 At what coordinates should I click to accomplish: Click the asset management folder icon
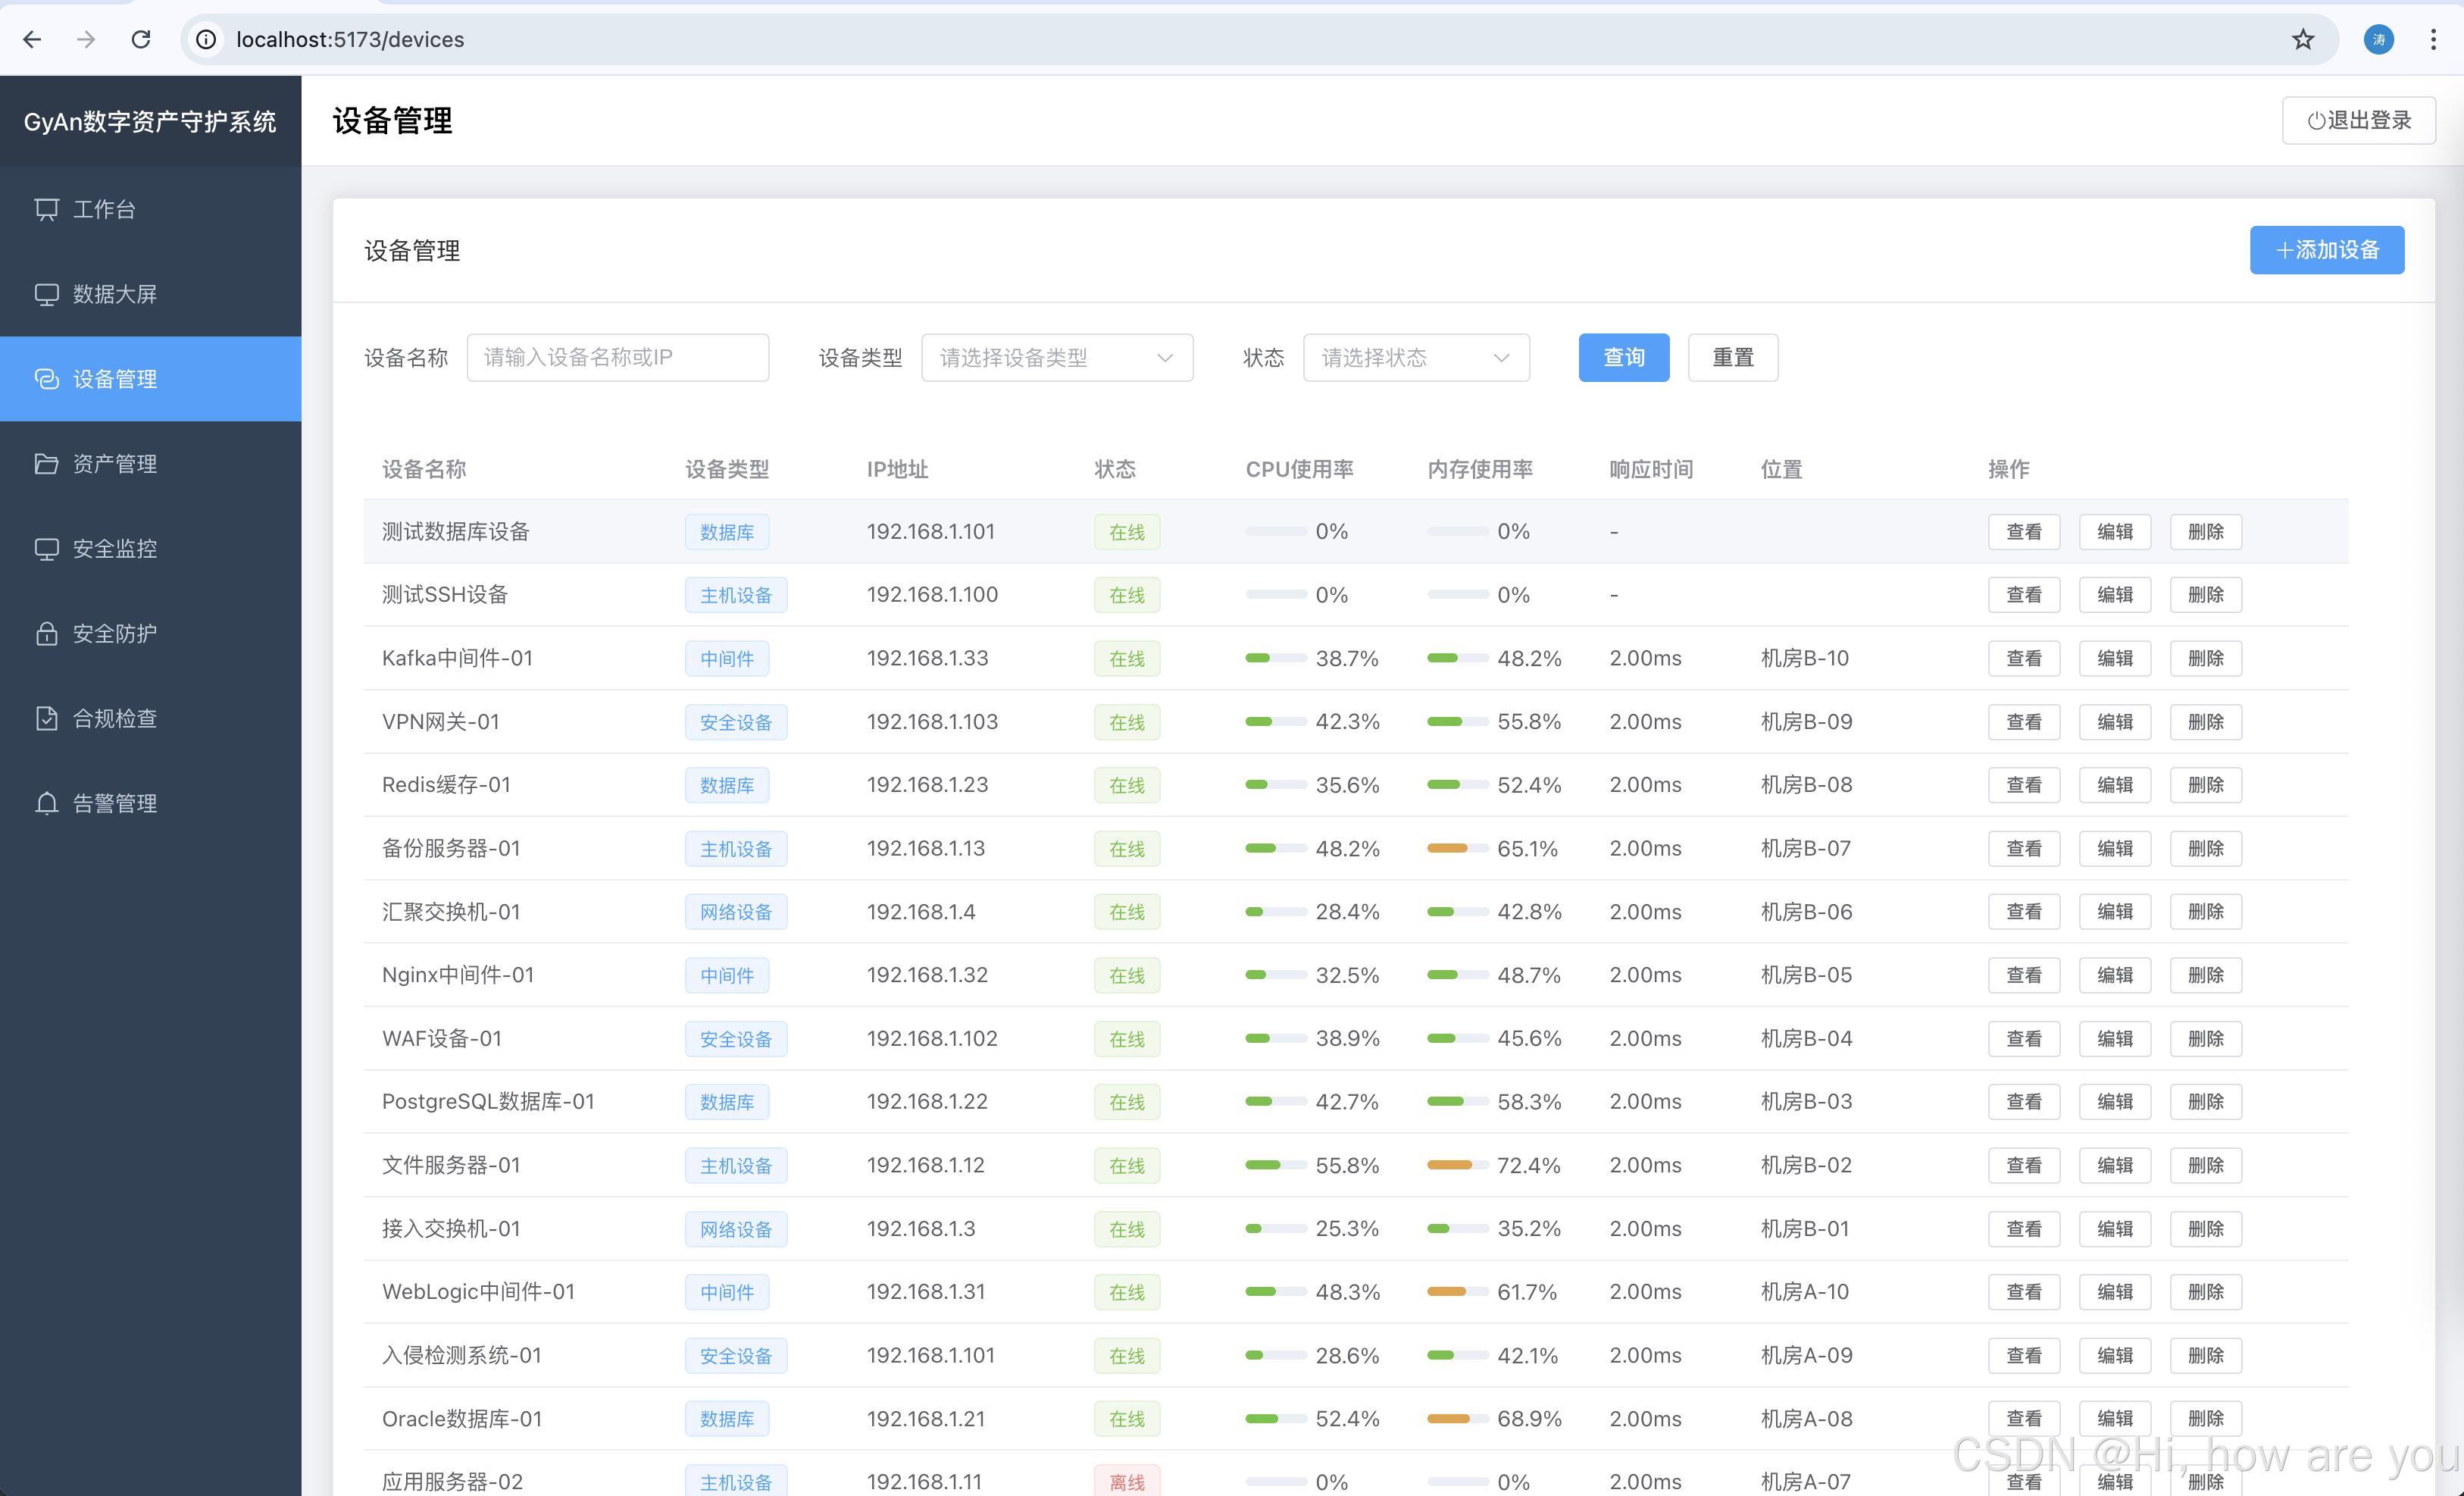(x=46, y=464)
